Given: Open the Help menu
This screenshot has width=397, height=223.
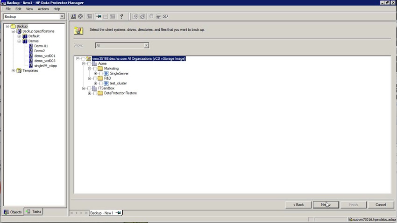Looking at the screenshot, I should point(57,9).
